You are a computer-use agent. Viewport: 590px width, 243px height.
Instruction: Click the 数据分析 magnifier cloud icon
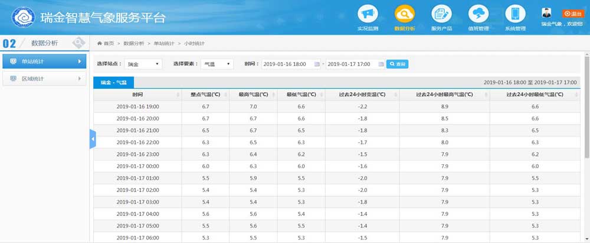click(x=405, y=14)
